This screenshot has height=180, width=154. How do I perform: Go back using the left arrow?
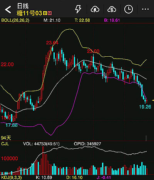[8, 10]
